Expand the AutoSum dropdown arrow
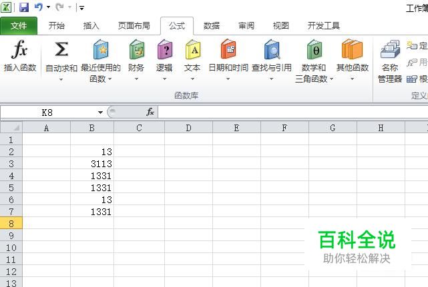Viewport: 428px width, 287px height. pos(61,79)
